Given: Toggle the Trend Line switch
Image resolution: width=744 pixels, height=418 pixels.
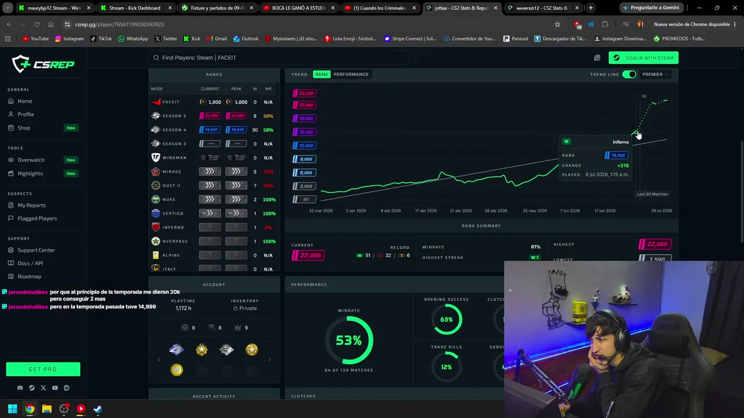Looking at the screenshot, I should (x=629, y=74).
